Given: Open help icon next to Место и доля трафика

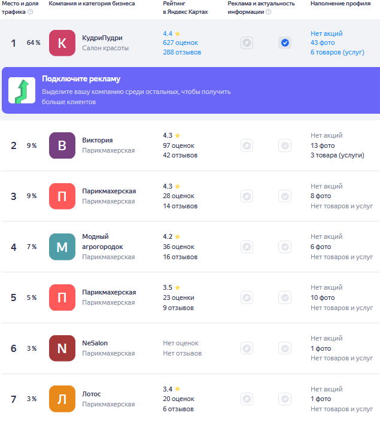Looking at the screenshot, I should pos(31,12).
